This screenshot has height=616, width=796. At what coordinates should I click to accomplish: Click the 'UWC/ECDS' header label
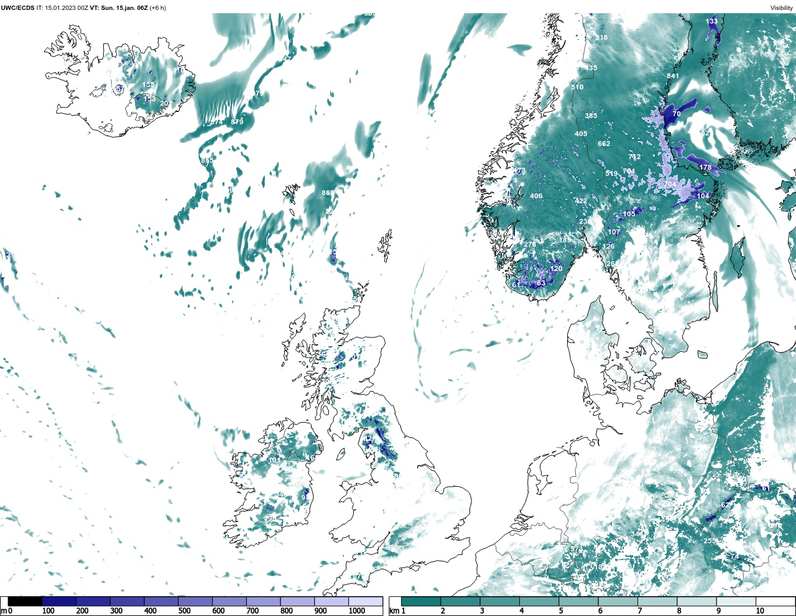17,8
